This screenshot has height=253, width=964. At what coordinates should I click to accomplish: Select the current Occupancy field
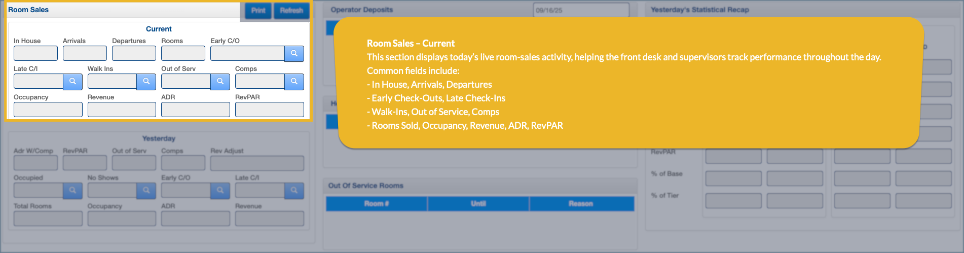tap(48, 110)
